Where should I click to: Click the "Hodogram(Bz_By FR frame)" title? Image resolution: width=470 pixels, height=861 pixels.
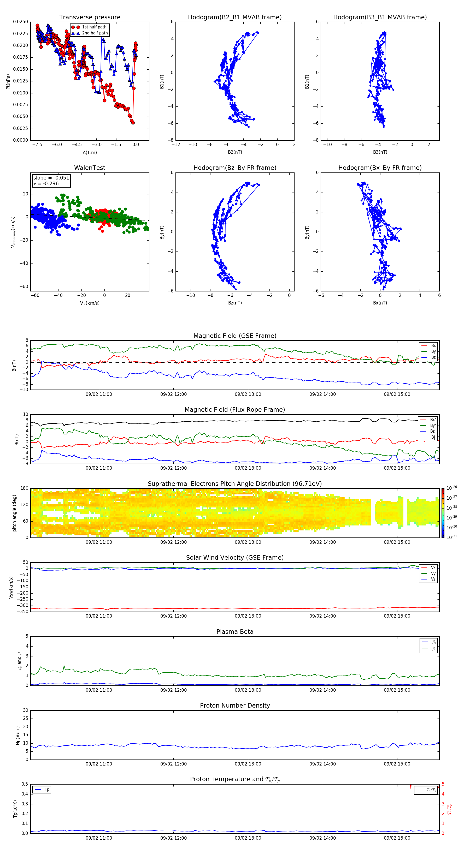235,168
